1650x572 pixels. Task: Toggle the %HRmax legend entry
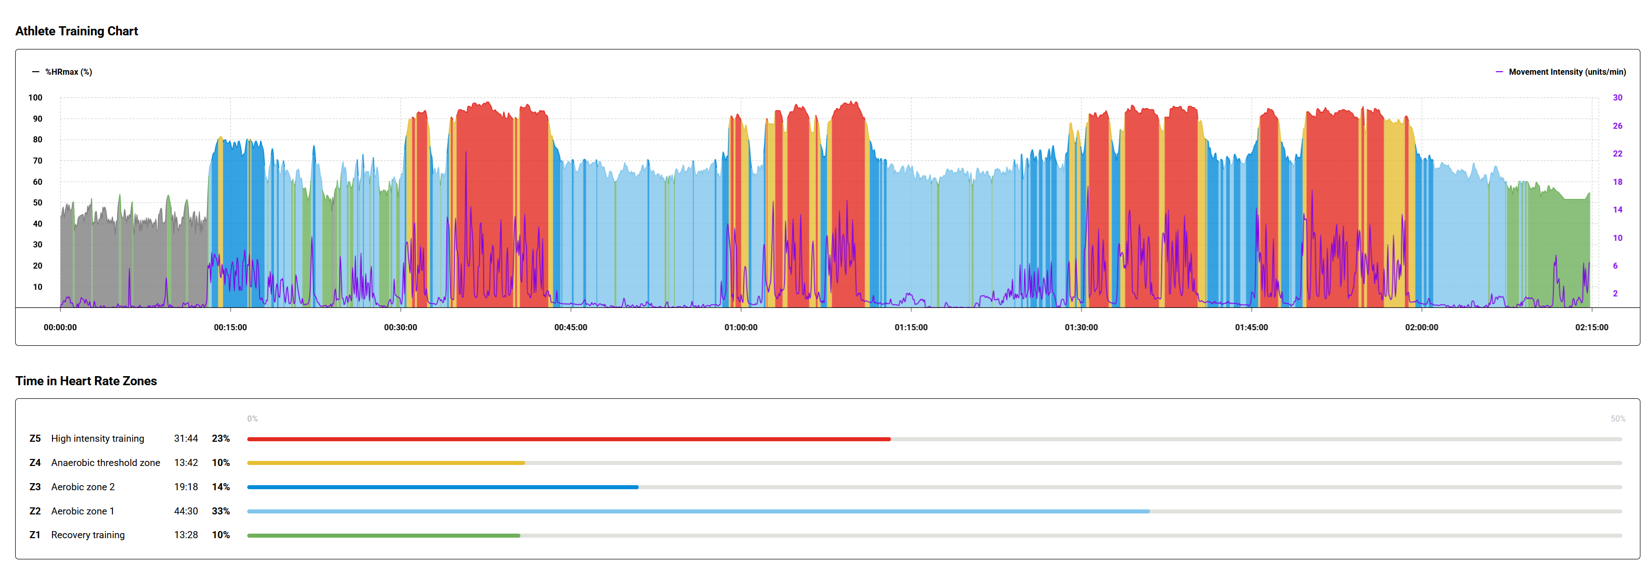click(62, 72)
